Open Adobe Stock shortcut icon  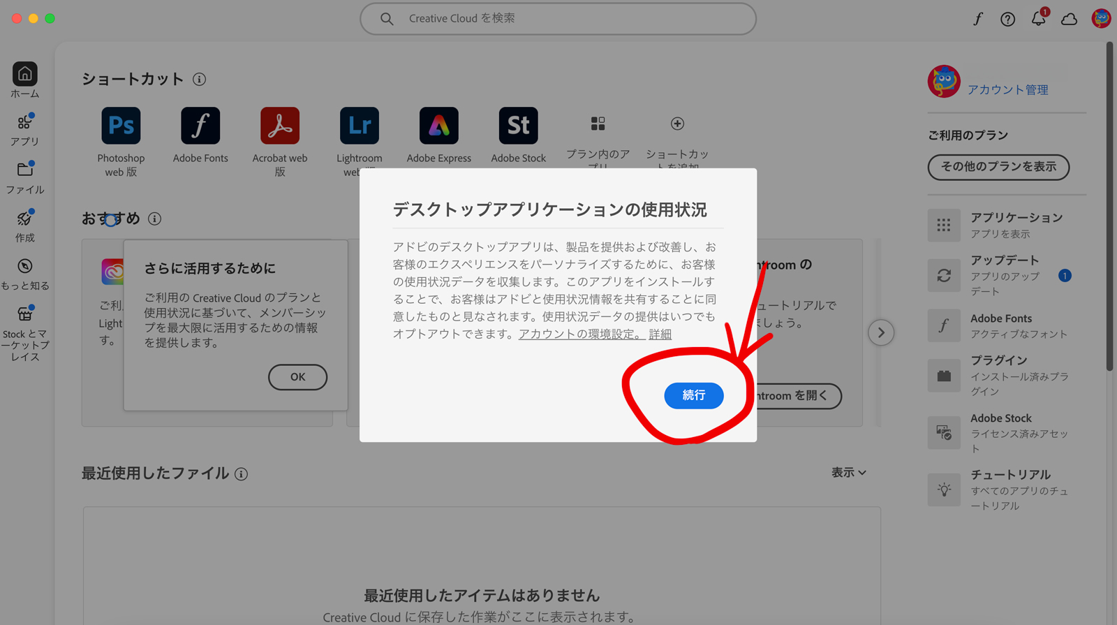(x=518, y=126)
